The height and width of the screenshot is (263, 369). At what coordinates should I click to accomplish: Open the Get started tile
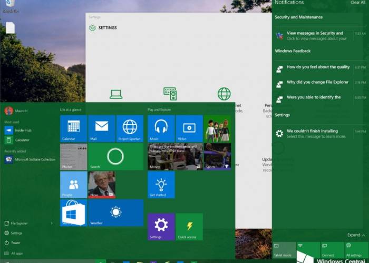point(161,185)
